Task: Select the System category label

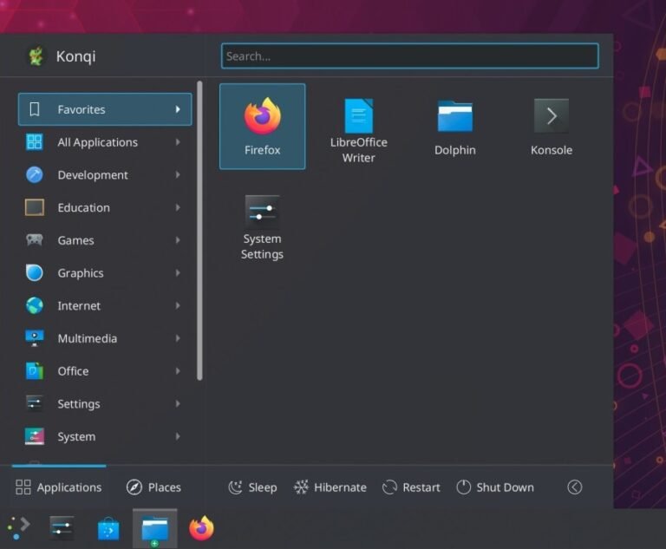Action: coord(76,436)
